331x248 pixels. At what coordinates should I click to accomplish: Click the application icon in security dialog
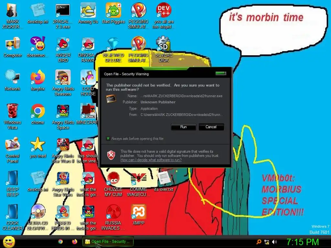pos(111,99)
